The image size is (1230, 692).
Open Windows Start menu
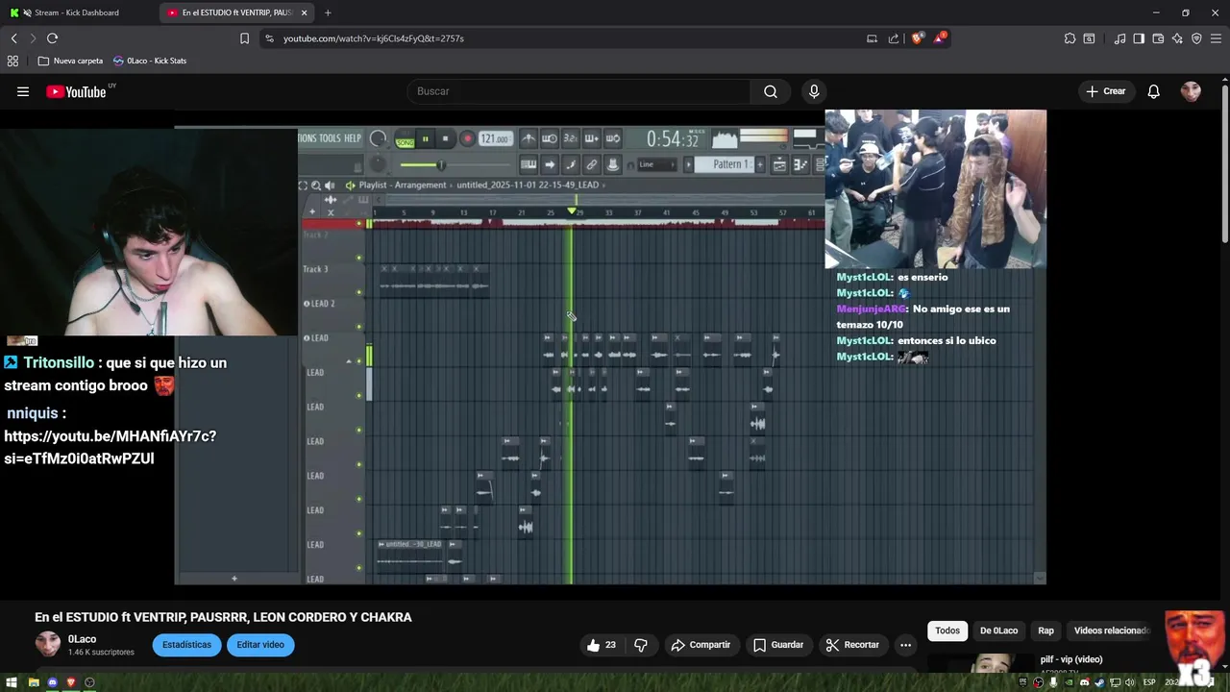[12, 682]
